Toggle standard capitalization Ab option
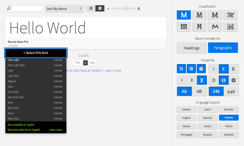Screen dimensions: 244x146 coord(184,91)
